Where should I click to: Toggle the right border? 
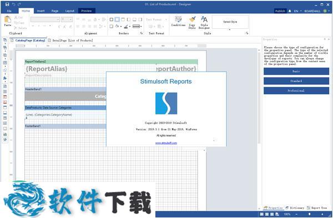click(x=140, y=19)
